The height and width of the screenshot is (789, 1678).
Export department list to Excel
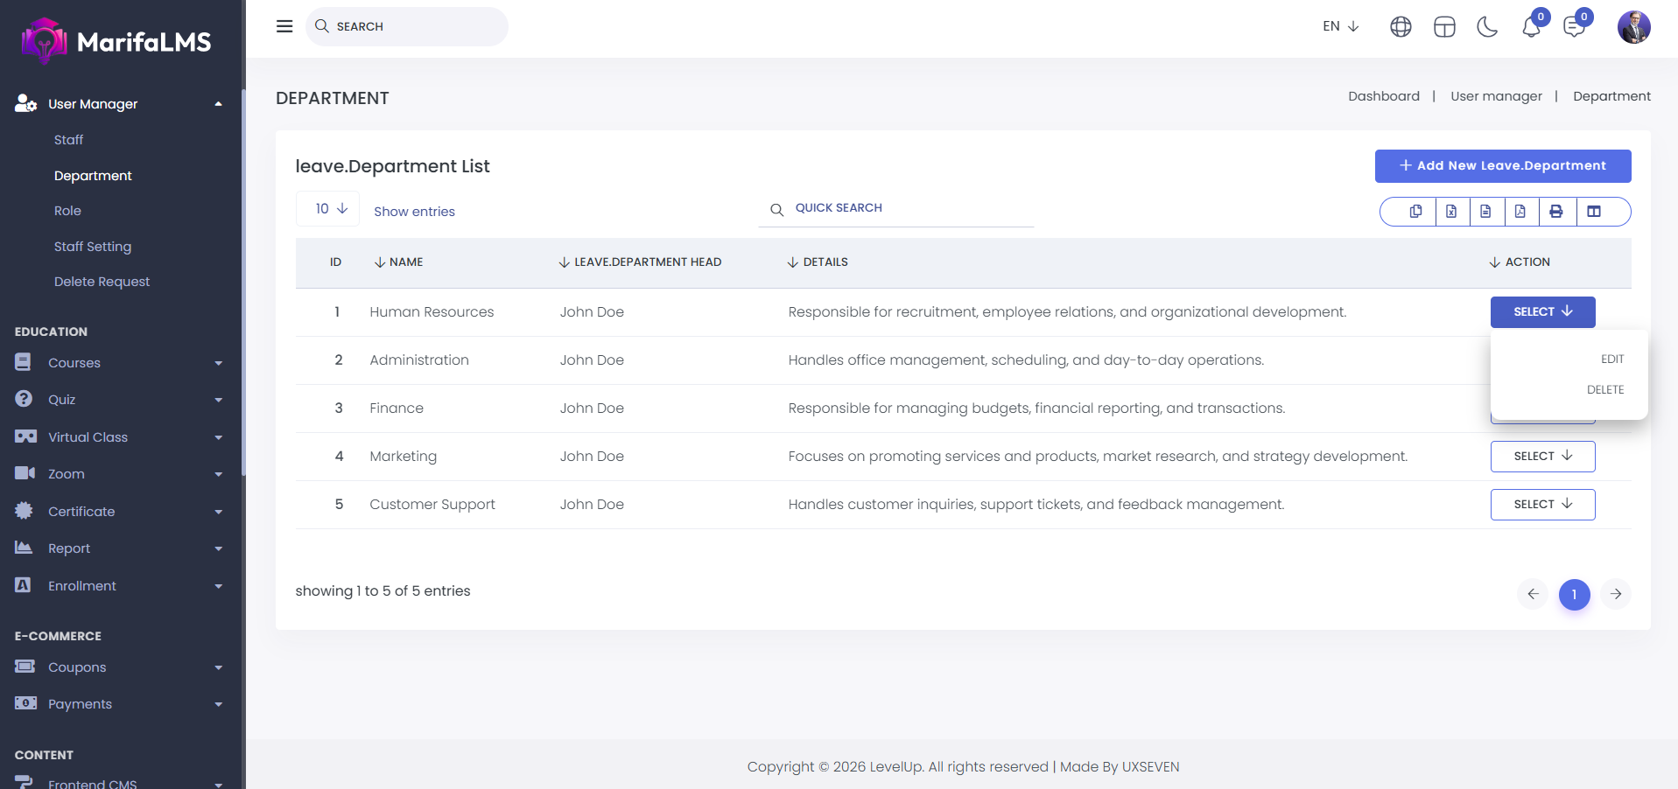point(1451,212)
